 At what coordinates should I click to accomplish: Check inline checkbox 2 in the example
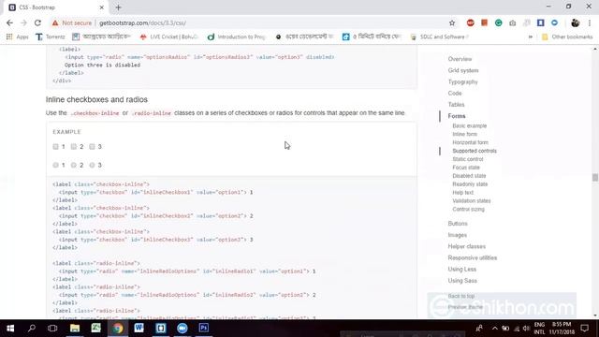tap(74, 147)
